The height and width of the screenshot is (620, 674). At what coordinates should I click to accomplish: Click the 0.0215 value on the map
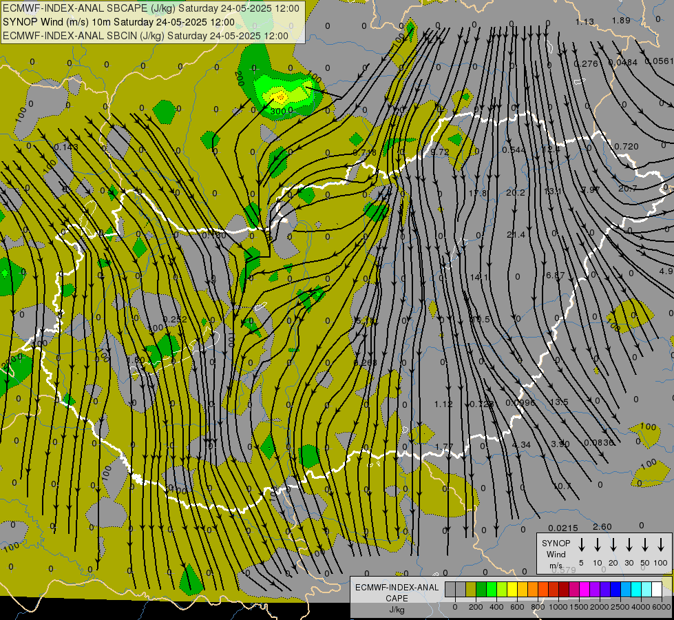[563, 528]
